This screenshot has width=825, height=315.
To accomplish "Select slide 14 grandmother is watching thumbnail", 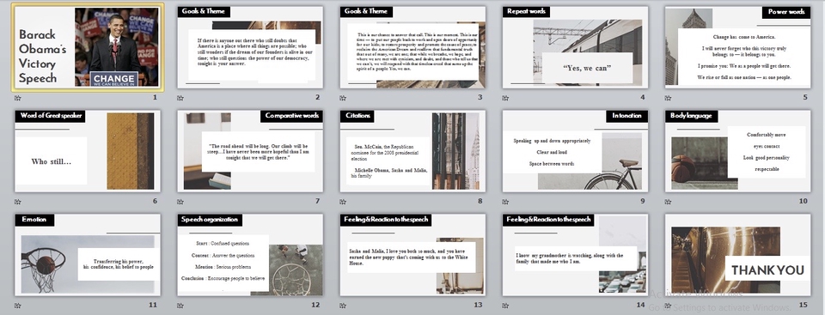I will pos(575,255).
